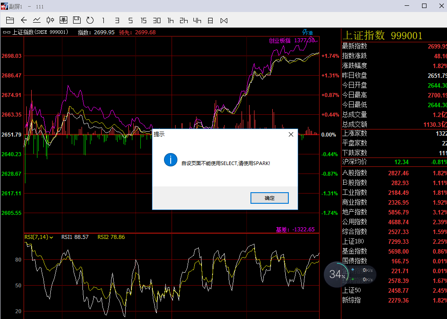This screenshot has width=447, height=319.
Task: Click the lightning 下单 order icon
Action: [x=308, y=32]
